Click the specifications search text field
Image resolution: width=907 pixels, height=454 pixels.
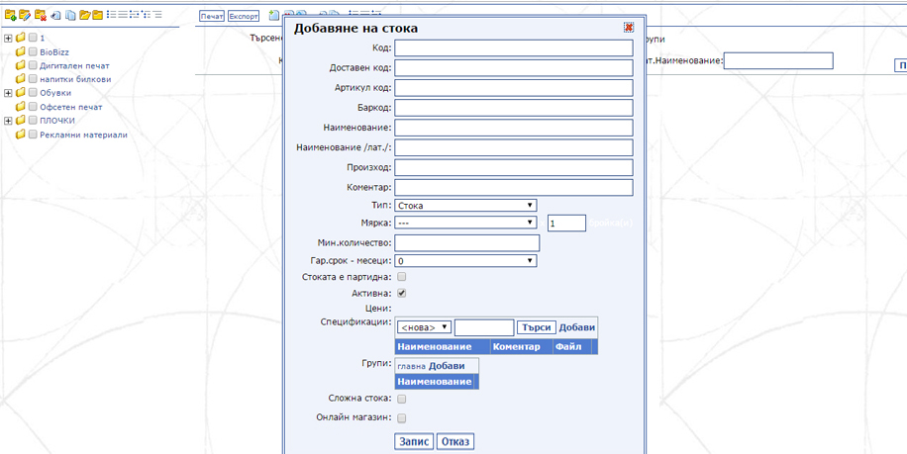click(484, 327)
